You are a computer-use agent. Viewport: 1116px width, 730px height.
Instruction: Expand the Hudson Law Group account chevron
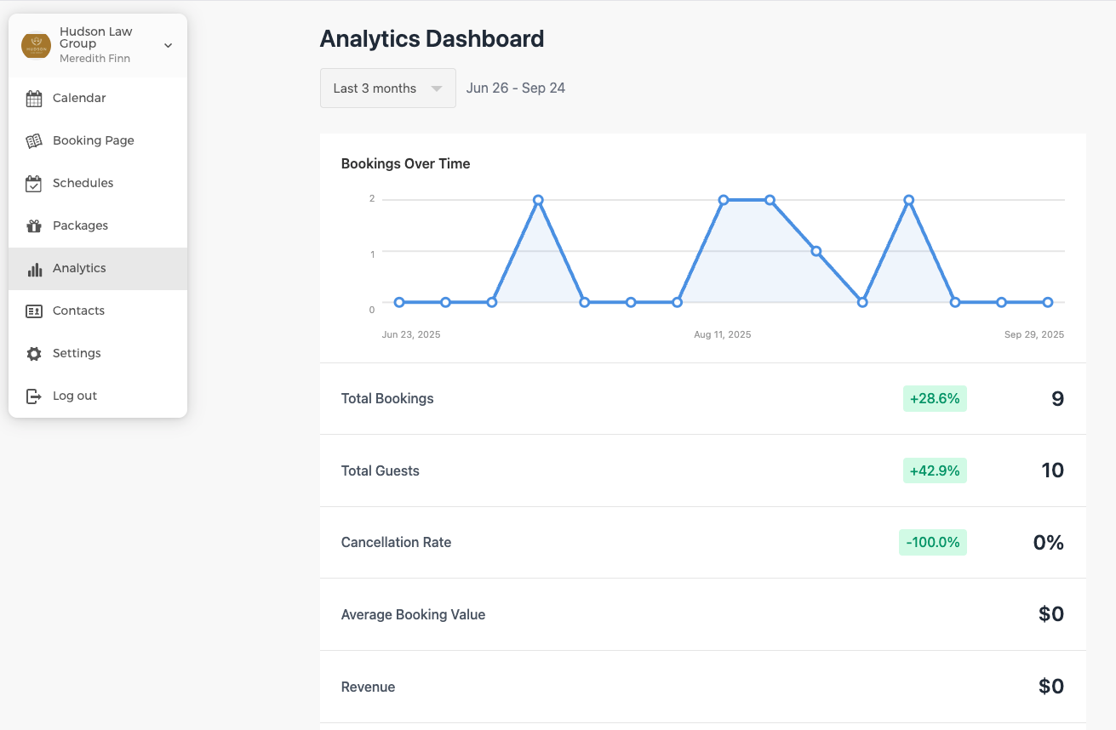pyautogui.click(x=169, y=45)
